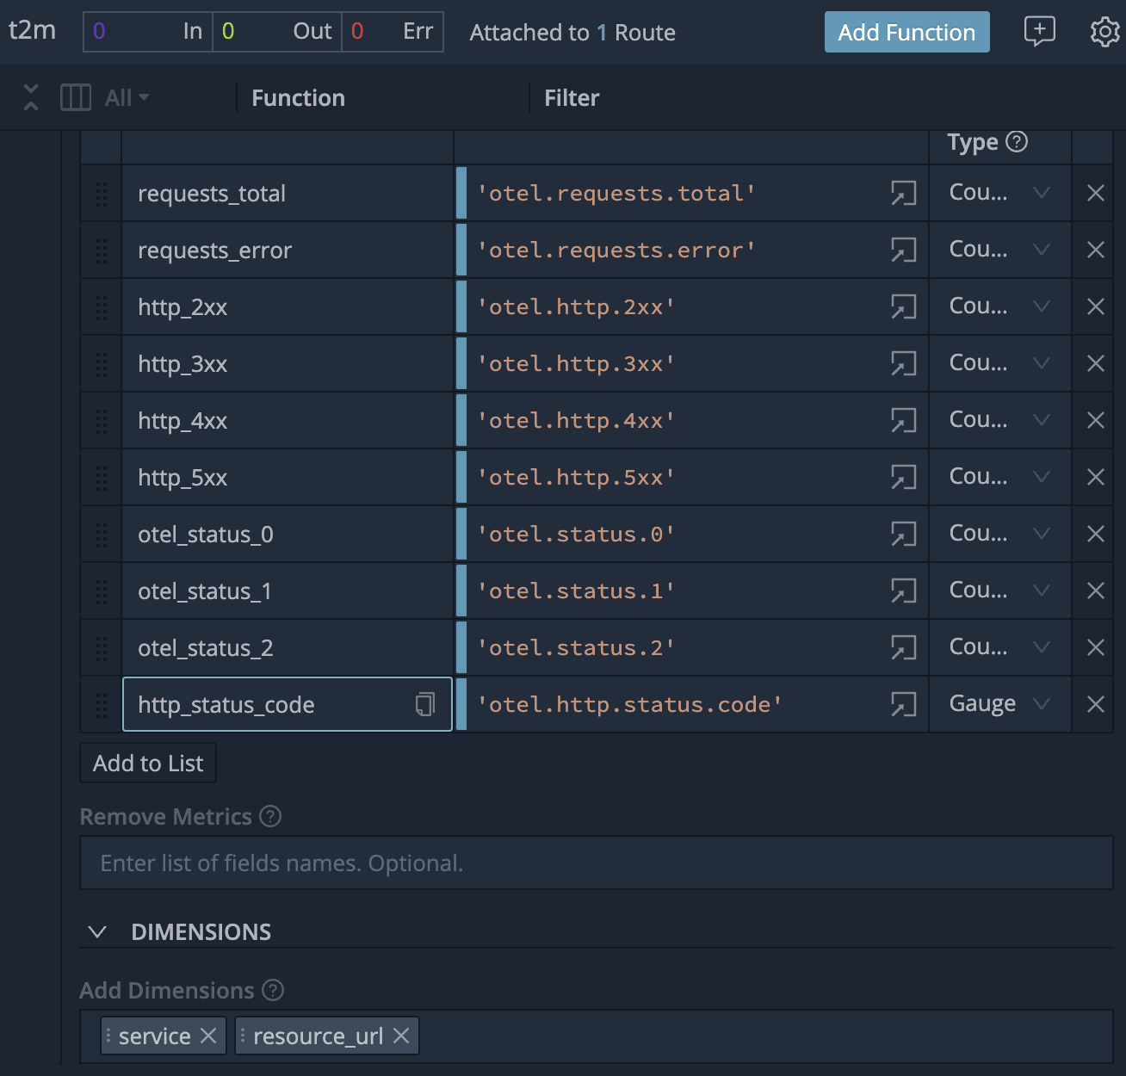Open the Gauge type dropdown for http_status_code
Screen dimensions: 1126x1076
tap(999, 704)
